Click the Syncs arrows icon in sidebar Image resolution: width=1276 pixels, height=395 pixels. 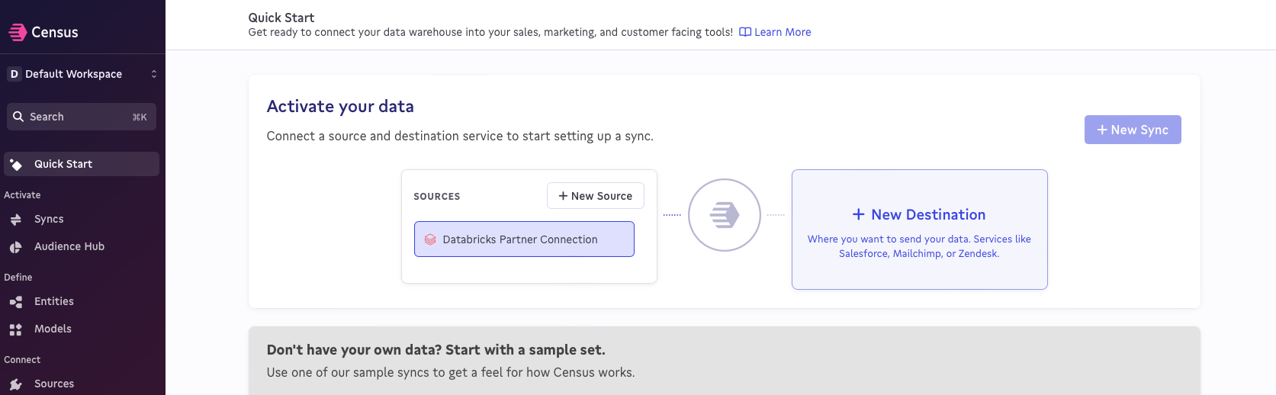(x=16, y=220)
